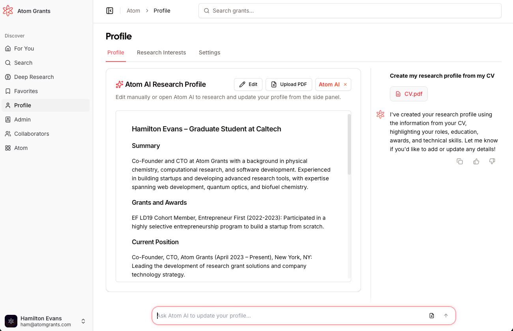513x331 pixels.
Task: Expand the Hamilton Evans account switcher
Action: 83,321
